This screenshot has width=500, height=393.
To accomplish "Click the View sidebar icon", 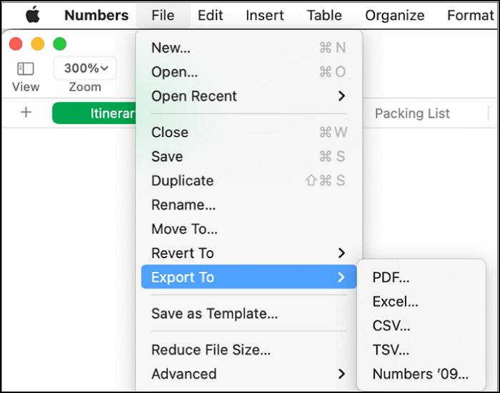I will [26, 68].
